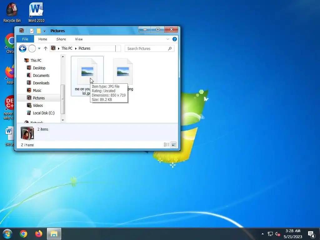Image resolution: width=320 pixels, height=240 pixels.
Task: Select the JPG image file thumbnail
Action: coord(87,72)
